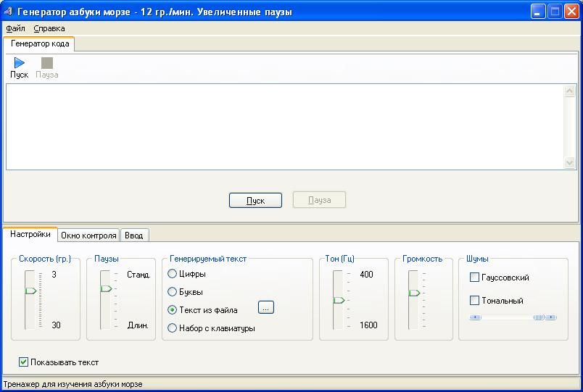583x392 pixels.
Task: Select the Буквы radio option
Action: 173,292
